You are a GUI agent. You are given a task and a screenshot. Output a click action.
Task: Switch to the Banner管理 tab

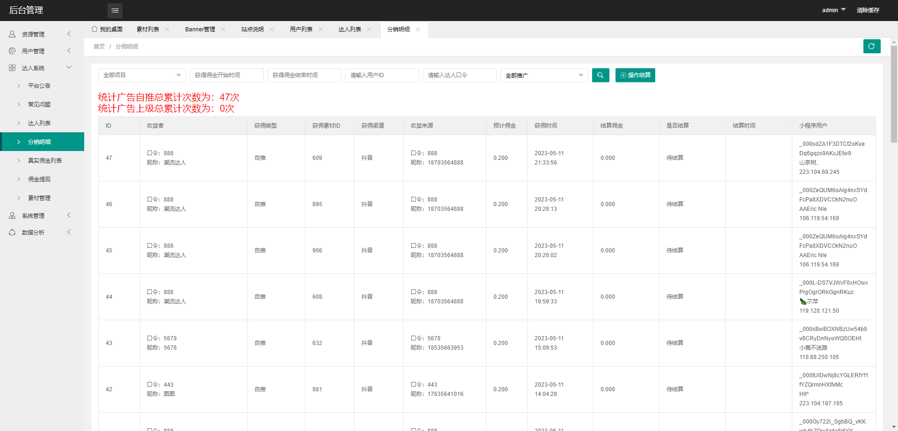pos(200,29)
